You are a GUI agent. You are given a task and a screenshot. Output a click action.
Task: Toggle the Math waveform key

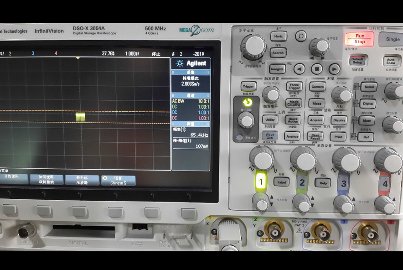pyautogui.click(x=367, y=120)
